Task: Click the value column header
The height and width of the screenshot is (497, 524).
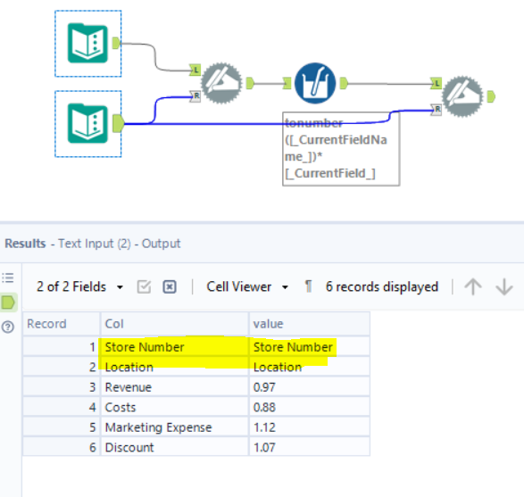Action: 310,324
